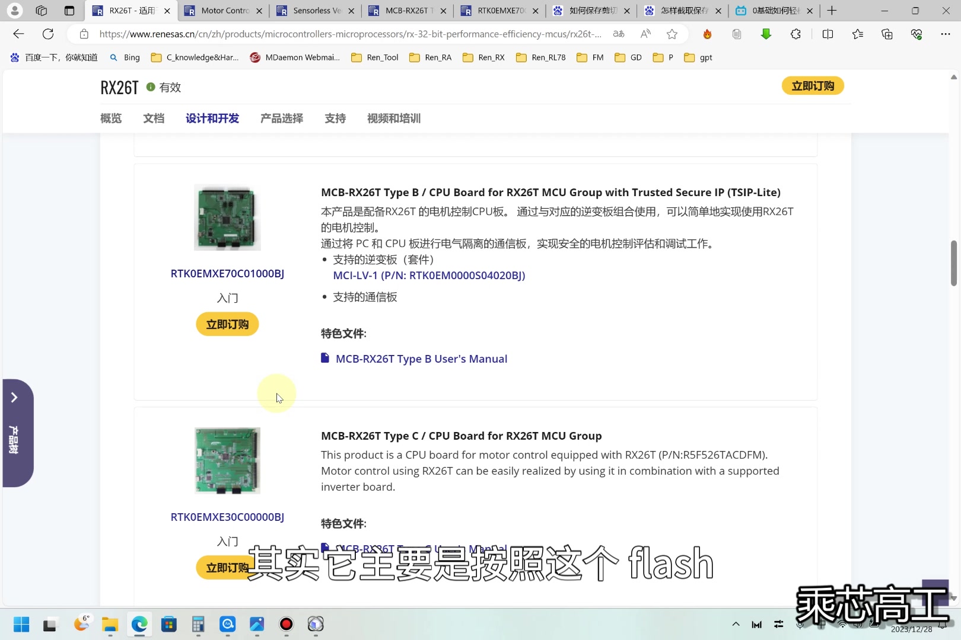
Task: Start Read aloud from the address bar
Action: point(645,34)
